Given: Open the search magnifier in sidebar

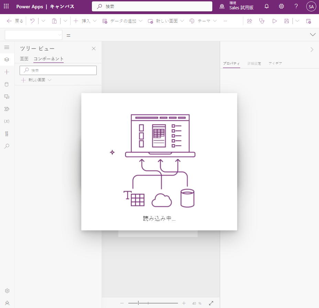Looking at the screenshot, I should point(7,146).
